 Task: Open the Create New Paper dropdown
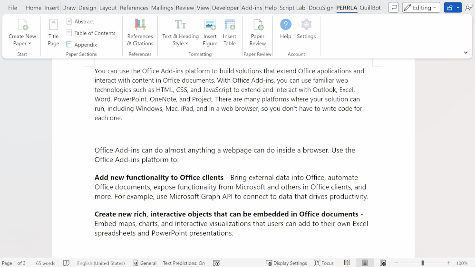(x=22, y=33)
